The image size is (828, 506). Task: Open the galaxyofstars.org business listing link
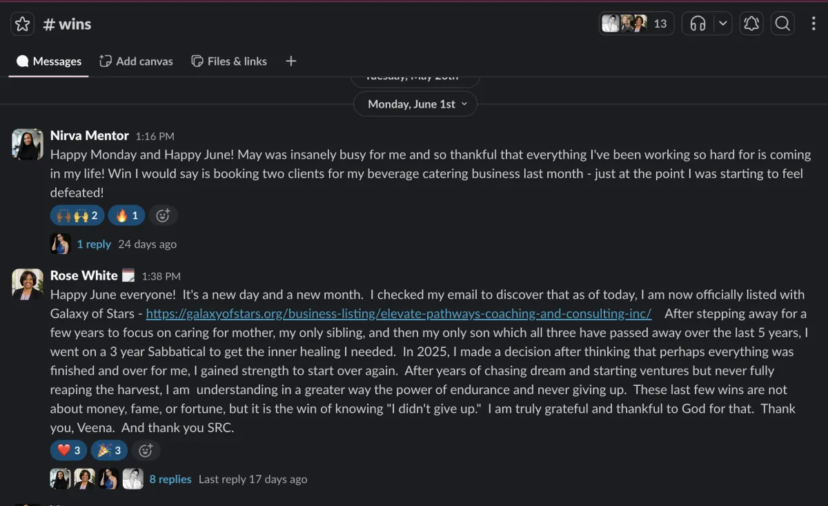[x=399, y=313]
